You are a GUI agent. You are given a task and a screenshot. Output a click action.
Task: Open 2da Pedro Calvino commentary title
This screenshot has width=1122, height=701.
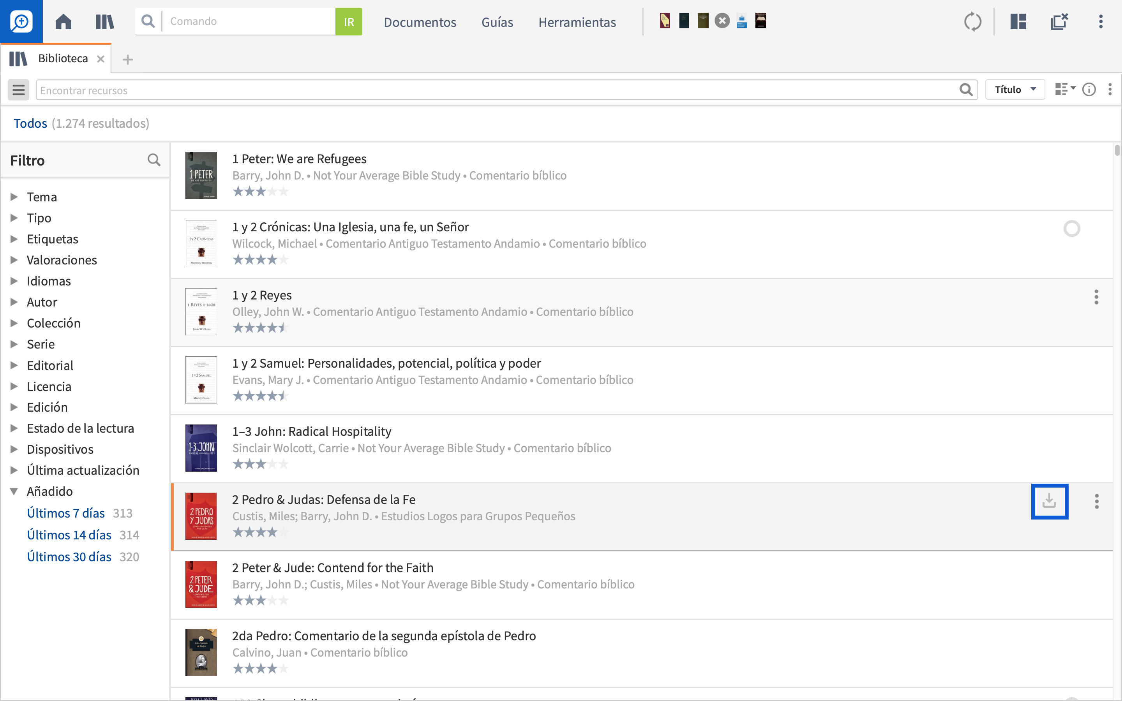click(x=384, y=636)
